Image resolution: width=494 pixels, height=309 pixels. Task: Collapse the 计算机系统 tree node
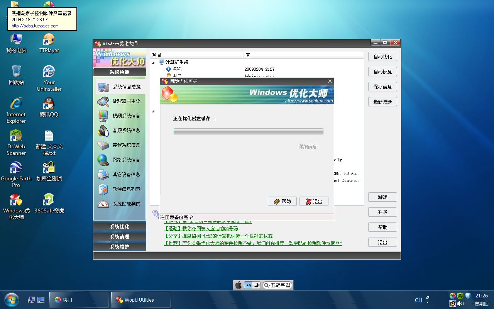[x=153, y=62]
